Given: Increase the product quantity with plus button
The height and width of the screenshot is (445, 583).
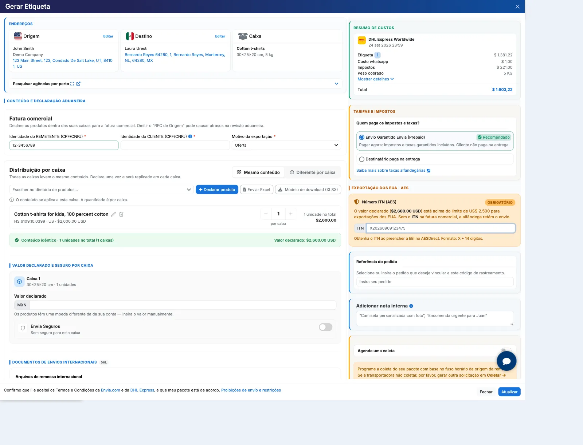Looking at the screenshot, I should click(x=291, y=214).
